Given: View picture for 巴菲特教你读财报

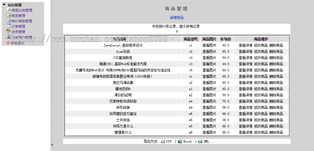Looking at the screenshot, I should point(209,101).
